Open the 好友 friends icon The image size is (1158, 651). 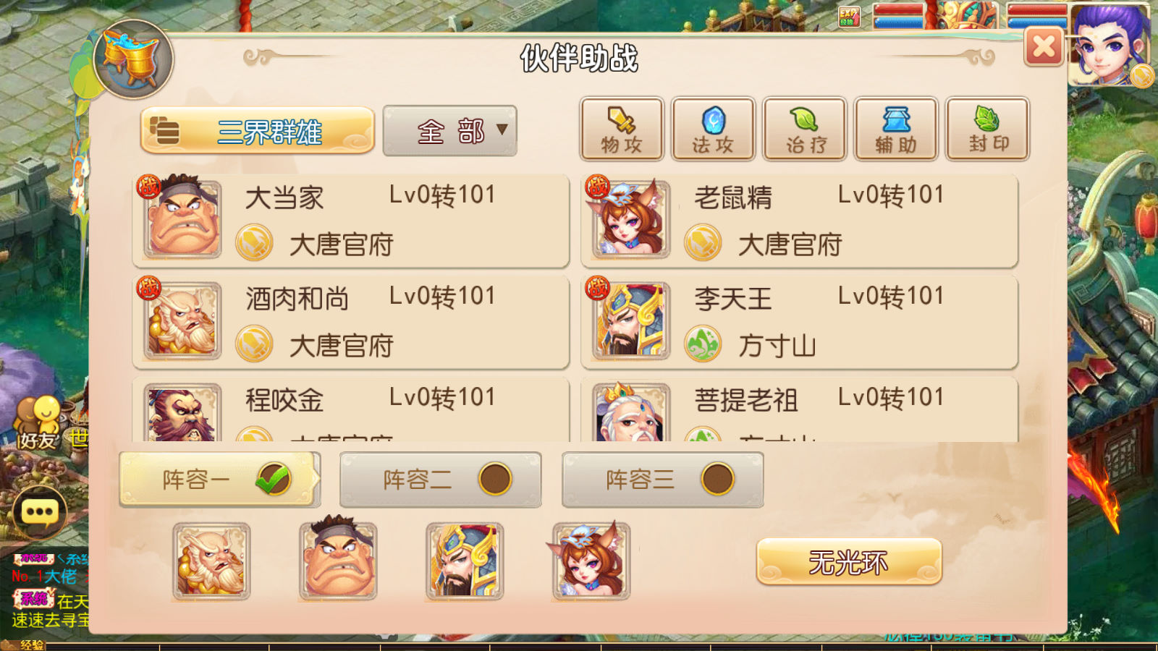point(38,423)
